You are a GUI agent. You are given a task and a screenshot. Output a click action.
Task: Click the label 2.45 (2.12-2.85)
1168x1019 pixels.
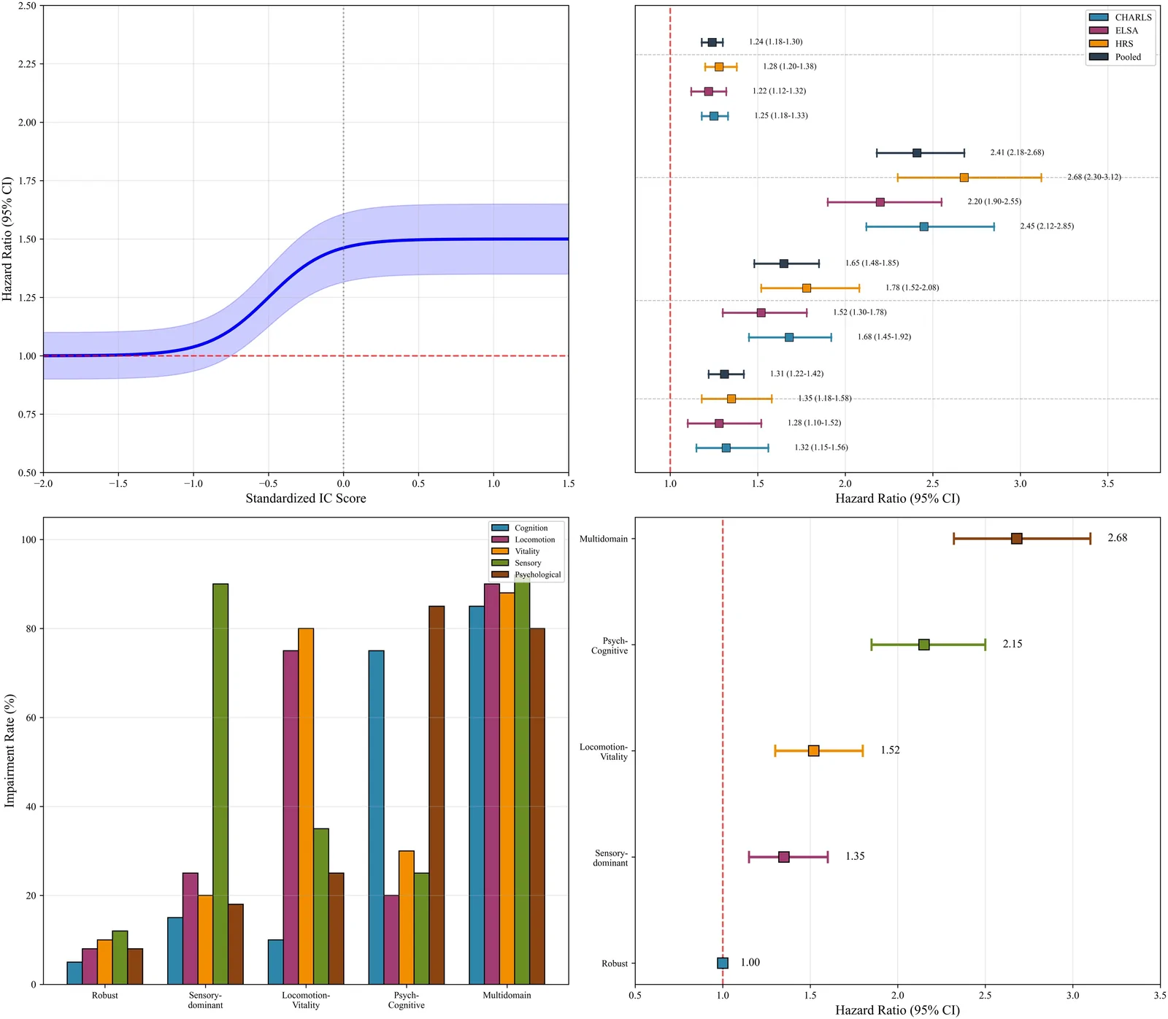1047,226
